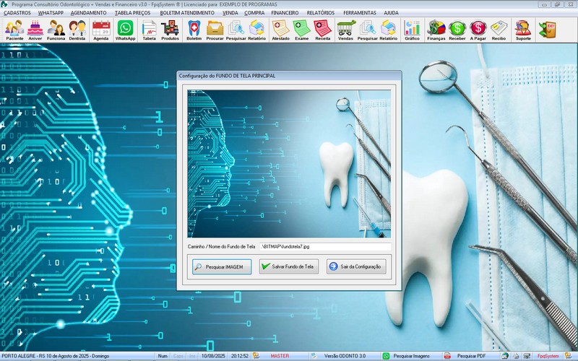Click the Boletim toolbar icon
This screenshot has width=578, height=361.
(x=194, y=30)
